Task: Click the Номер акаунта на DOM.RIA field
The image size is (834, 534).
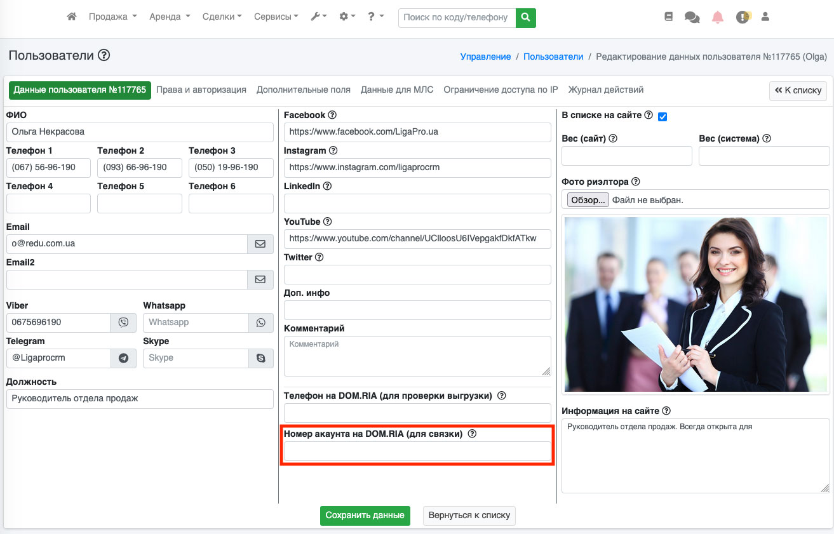Action: pos(417,451)
